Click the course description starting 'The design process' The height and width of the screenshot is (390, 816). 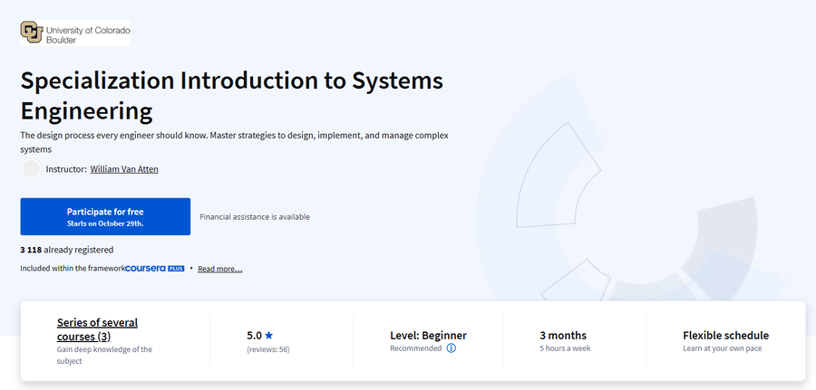pyautogui.click(x=234, y=142)
